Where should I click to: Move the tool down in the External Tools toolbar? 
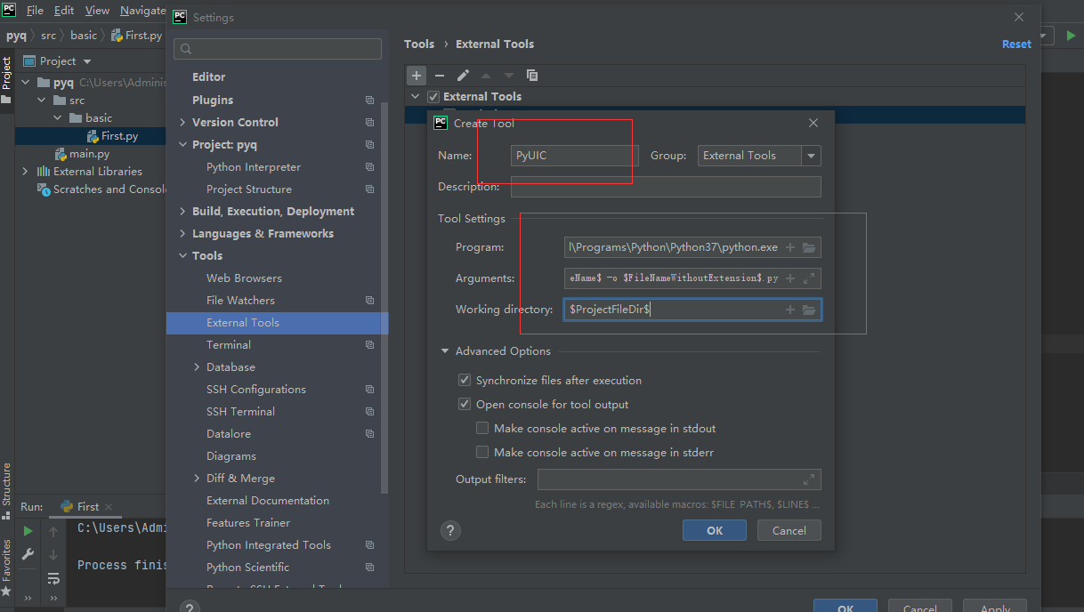(509, 76)
